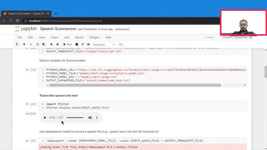Click the horizontal scrollbar in cell In [3]
This screenshot has width=267, height=150.
coord(135,85)
